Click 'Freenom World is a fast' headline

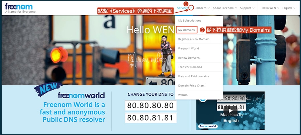tap(73, 112)
